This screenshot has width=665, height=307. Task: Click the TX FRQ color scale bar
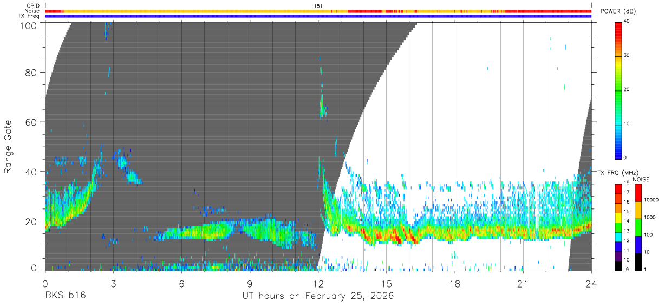pyautogui.click(x=618, y=227)
